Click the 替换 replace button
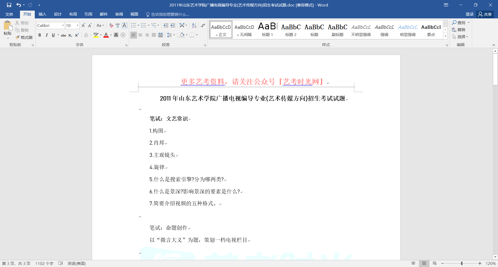Image resolution: width=498 pixels, height=267 pixels. coord(459,30)
